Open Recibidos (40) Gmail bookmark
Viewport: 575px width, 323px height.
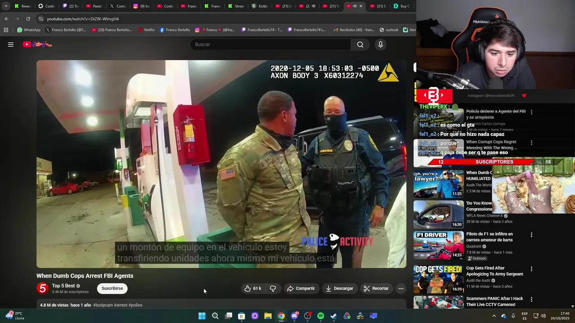pos(354,30)
